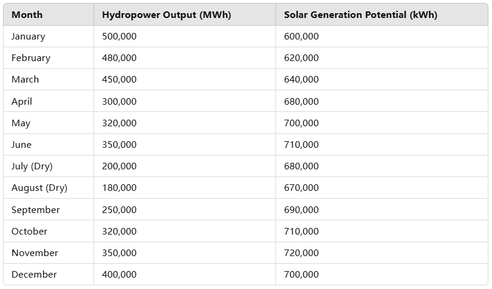Click May's hydropower value 320,000

[x=119, y=123]
